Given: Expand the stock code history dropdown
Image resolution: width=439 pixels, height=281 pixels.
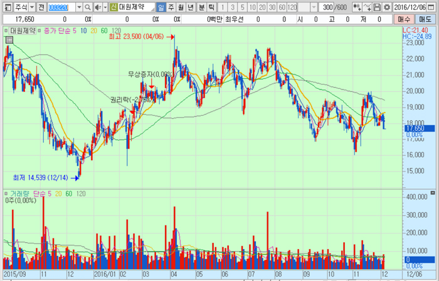Looking at the screenshot, I should tap(80, 8).
